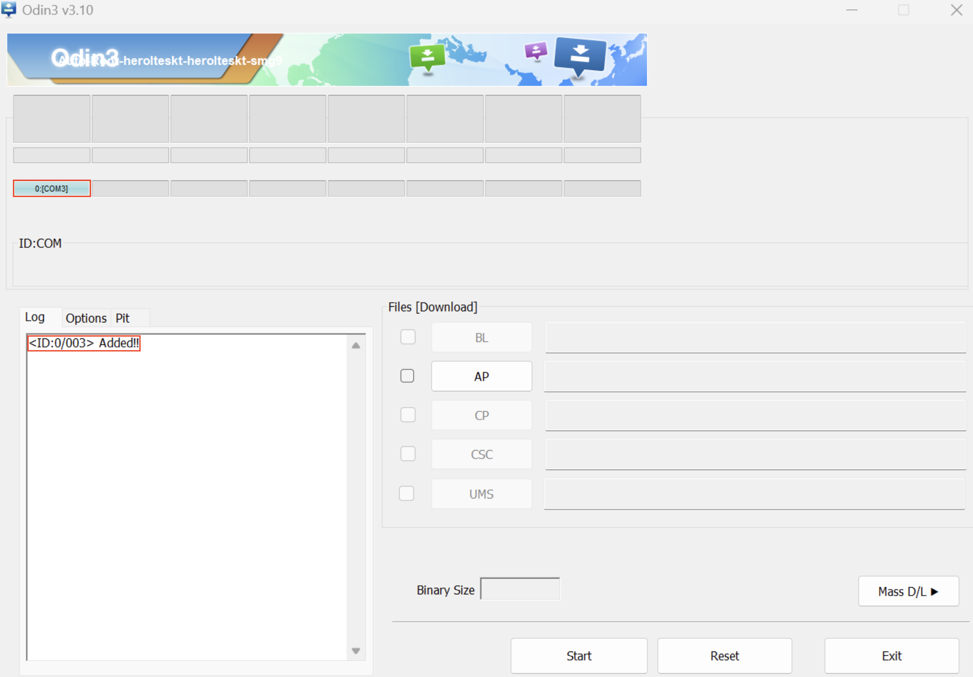The height and width of the screenshot is (677, 973).
Task: Tick the BL checkbox
Action: tap(408, 337)
